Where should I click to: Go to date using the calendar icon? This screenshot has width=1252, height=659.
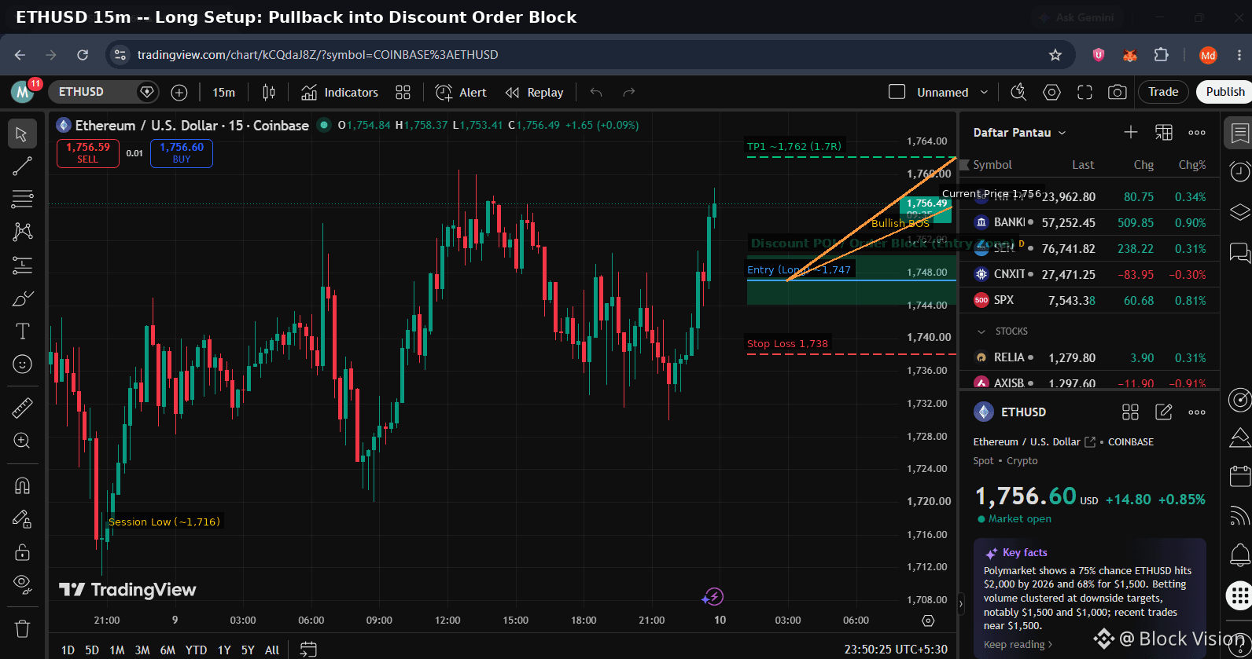click(308, 650)
